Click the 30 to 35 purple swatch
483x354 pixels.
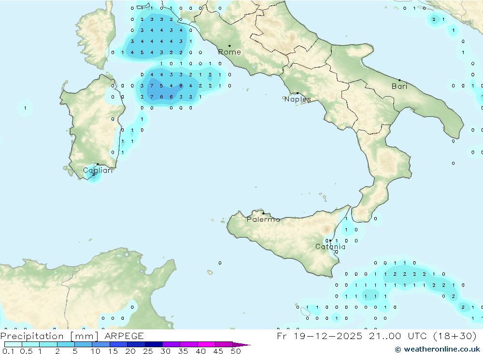coord(171,344)
